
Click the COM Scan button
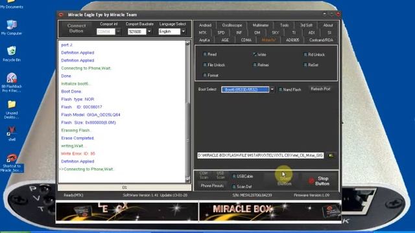point(204,175)
